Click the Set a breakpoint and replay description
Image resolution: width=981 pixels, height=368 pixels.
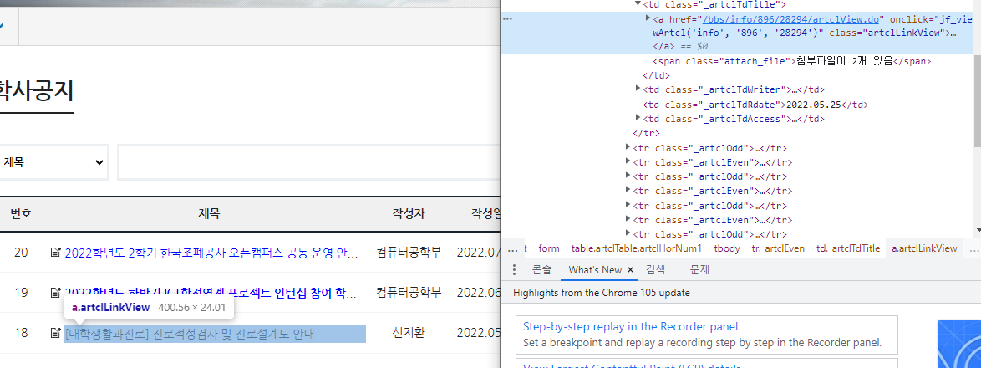(702, 343)
